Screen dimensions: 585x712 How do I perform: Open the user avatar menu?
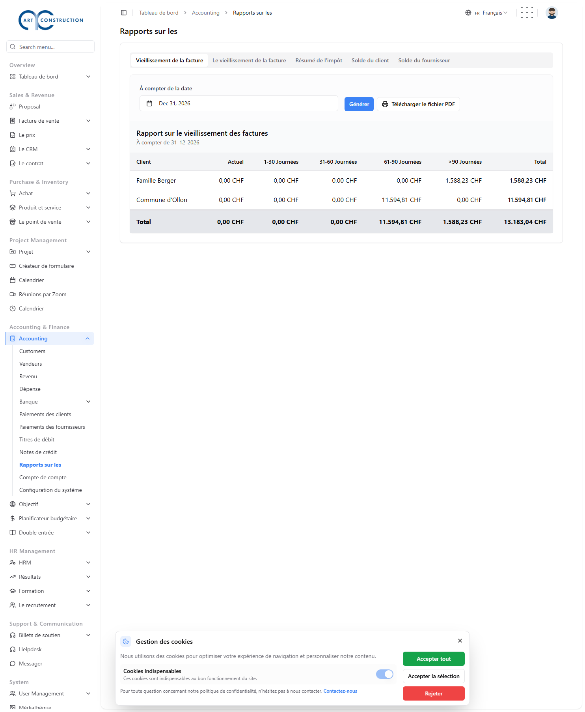pyautogui.click(x=552, y=13)
